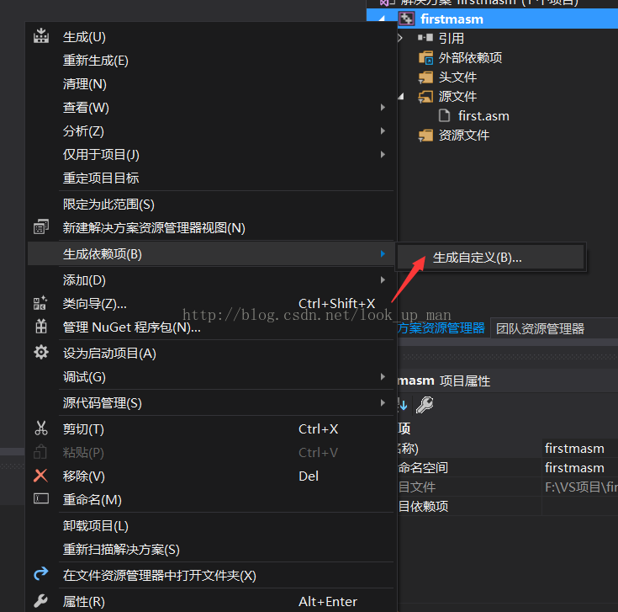
Task: Click 生成自定义(B)... submenu entry
Action: [490, 258]
